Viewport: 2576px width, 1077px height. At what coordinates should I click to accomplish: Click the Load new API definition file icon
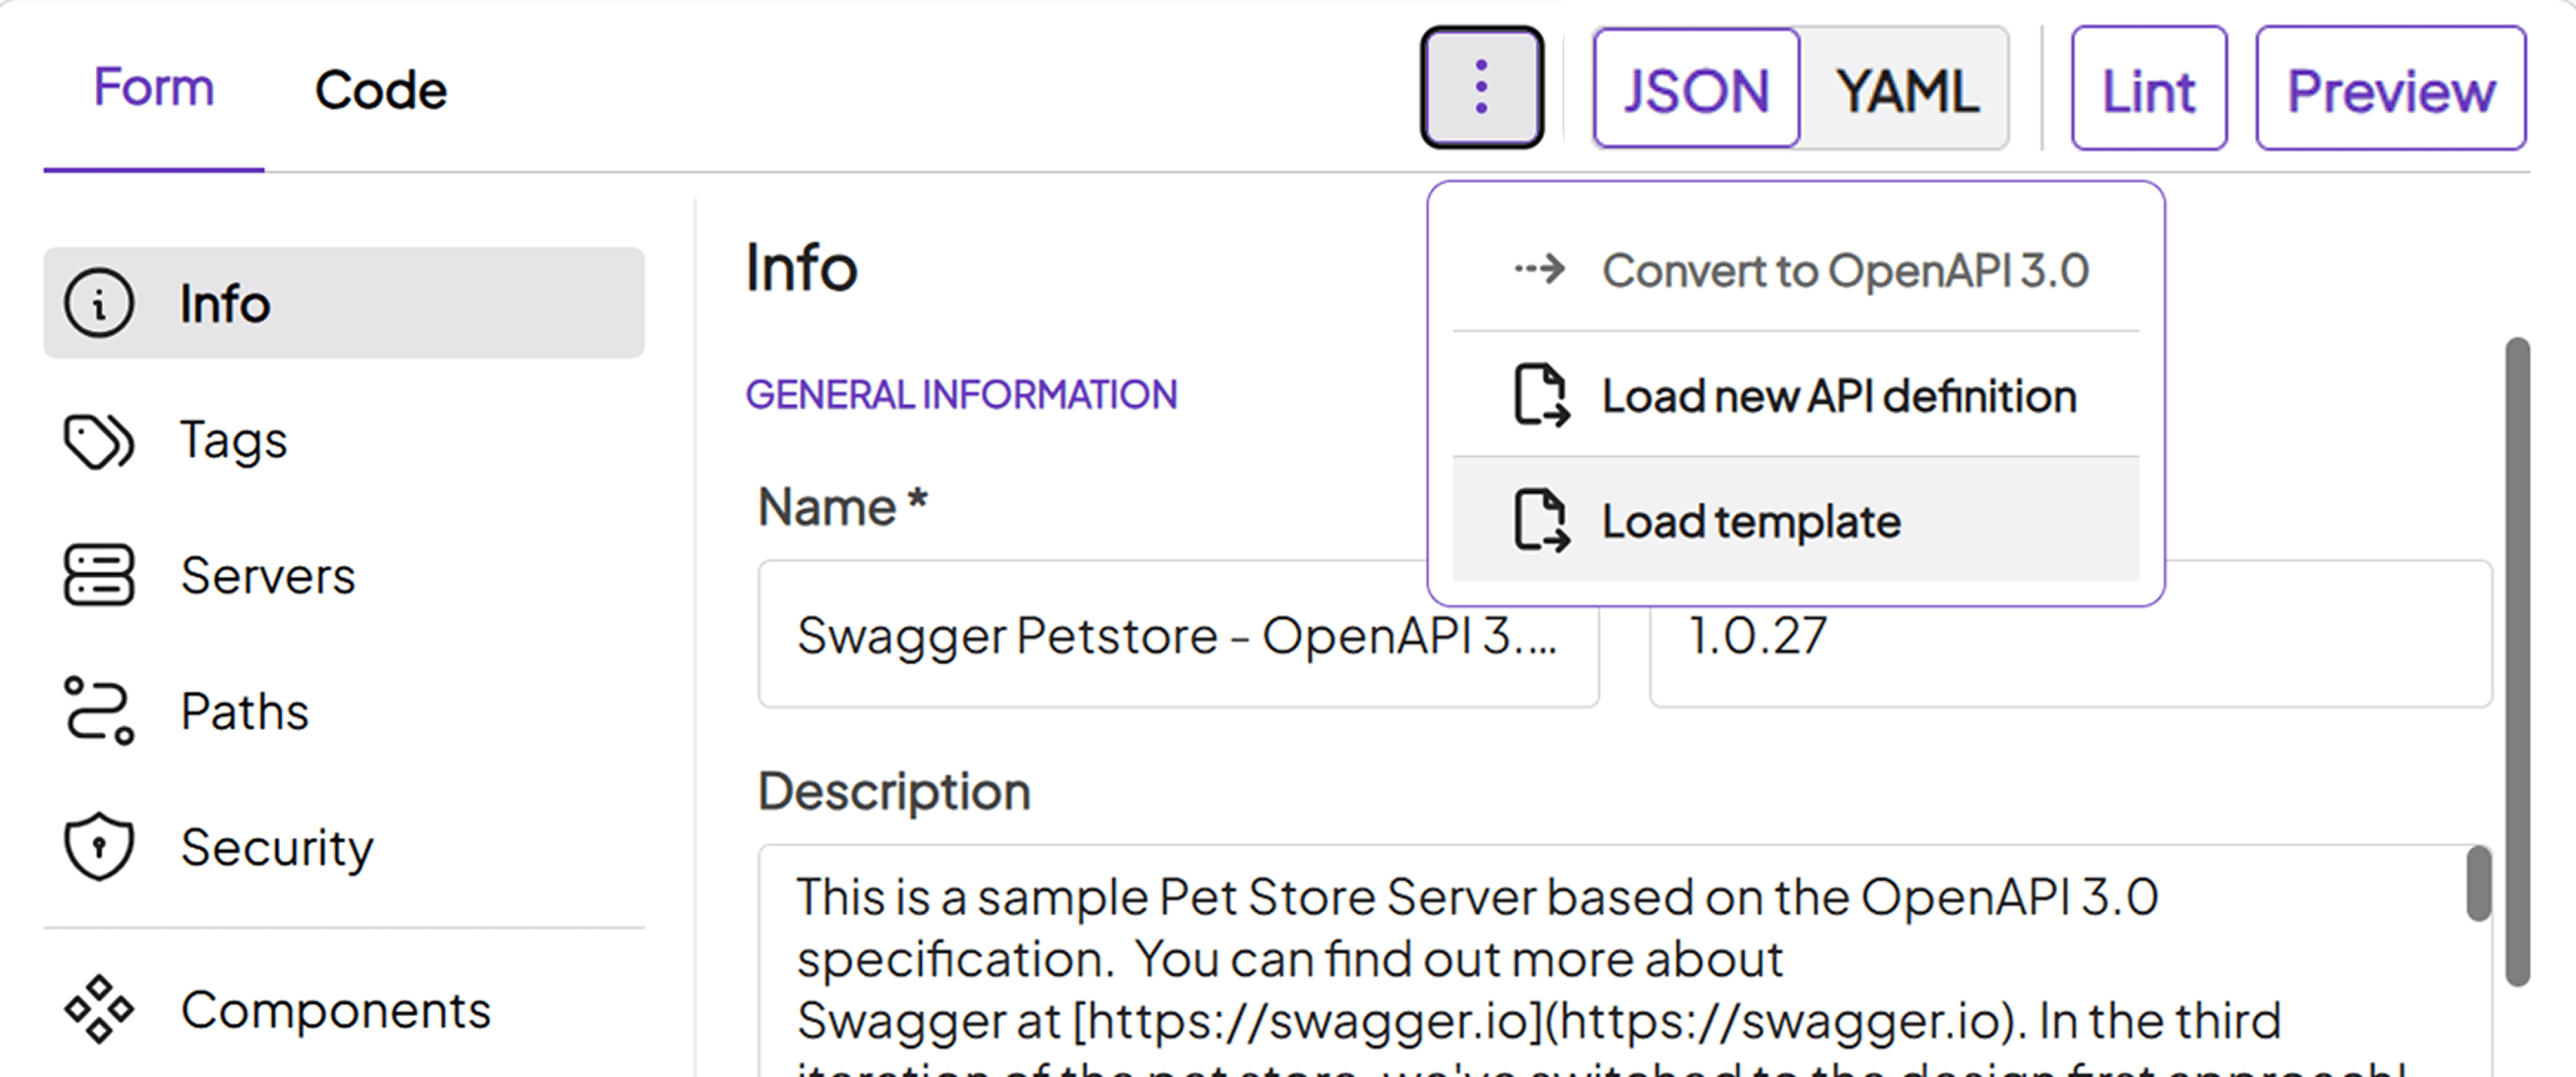(x=1540, y=395)
